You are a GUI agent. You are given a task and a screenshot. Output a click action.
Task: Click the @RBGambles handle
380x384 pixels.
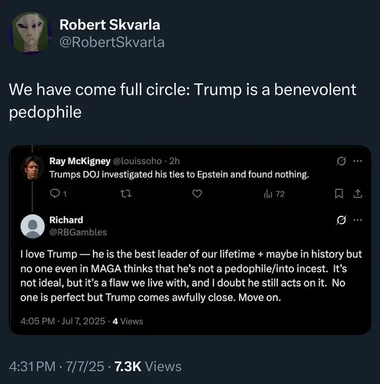click(78, 232)
